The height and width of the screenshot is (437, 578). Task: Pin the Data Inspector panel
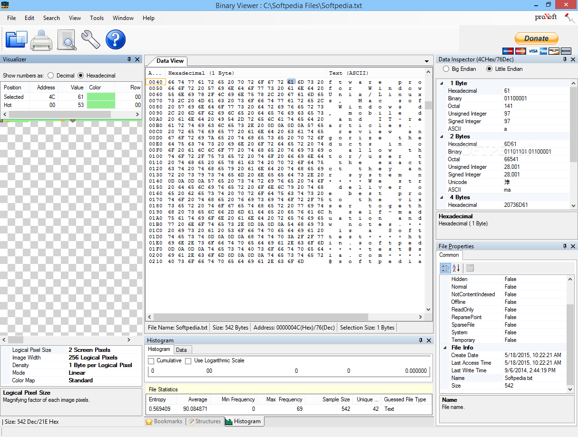coord(565,59)
